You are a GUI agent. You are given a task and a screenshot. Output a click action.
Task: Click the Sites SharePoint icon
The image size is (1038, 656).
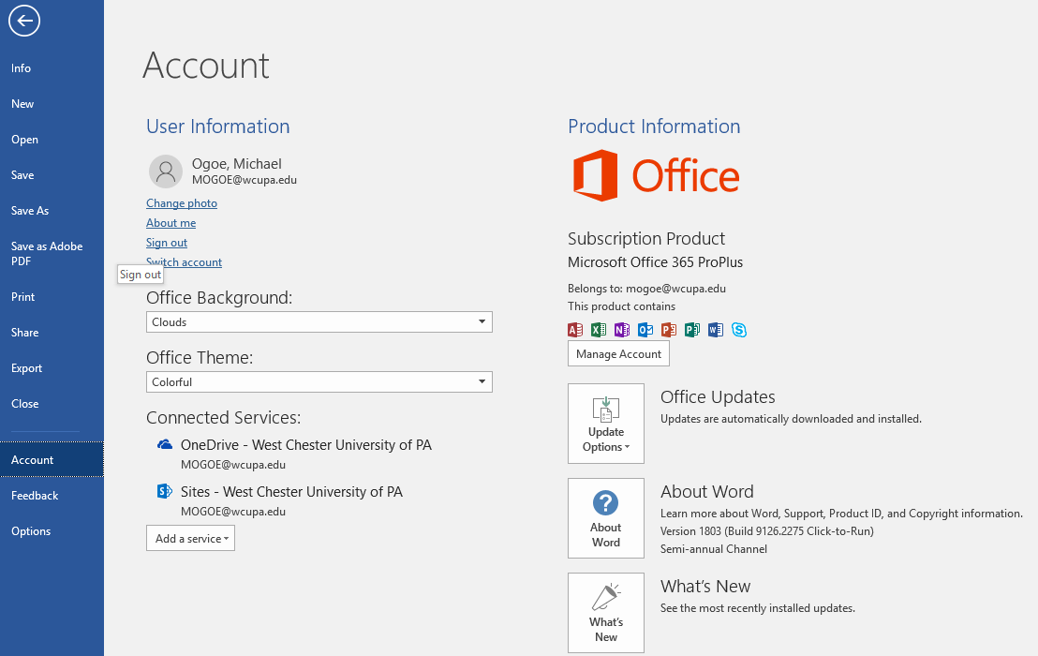point(164,491)
